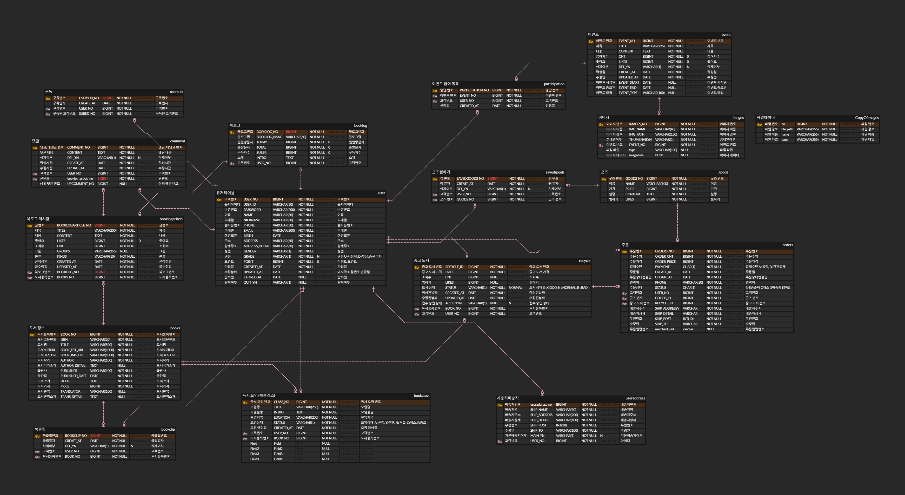905x495 pixels.
Task: Click the key icon in the CopyOfimages table
Action: [x=759, y=124]
